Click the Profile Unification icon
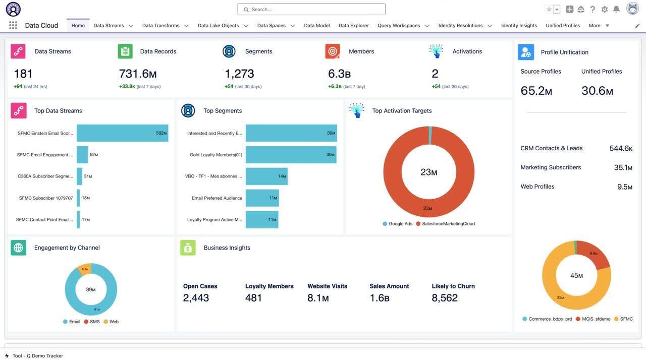 pos(524,51)
